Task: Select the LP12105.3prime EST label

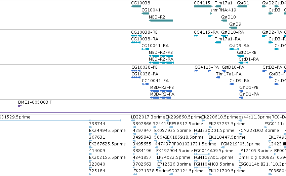Action: pyautogui.click(x=255, y=151)
